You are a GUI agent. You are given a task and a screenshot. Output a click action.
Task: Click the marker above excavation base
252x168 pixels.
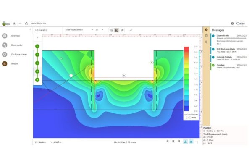tap(124, 75)
